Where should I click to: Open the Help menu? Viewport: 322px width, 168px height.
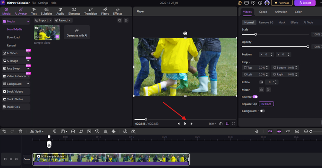[53, 3]
